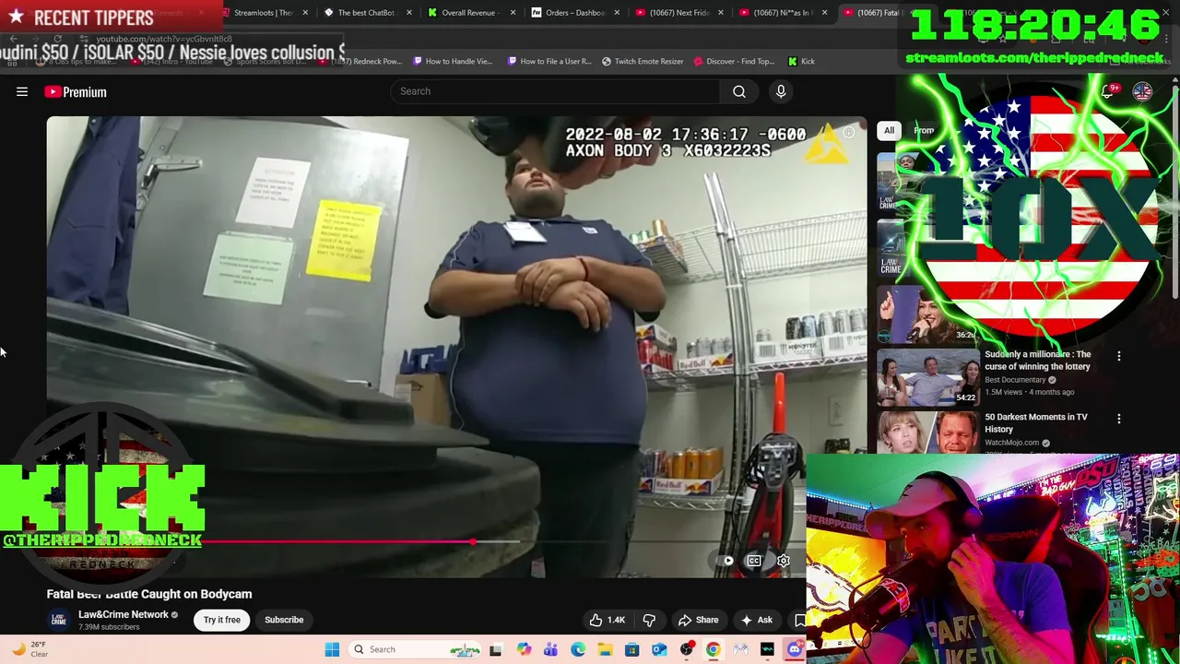This screenshot has height=664, width=1180.
Task: Open more options for 50 Darkest Moments video
Action: [1119, 419]
